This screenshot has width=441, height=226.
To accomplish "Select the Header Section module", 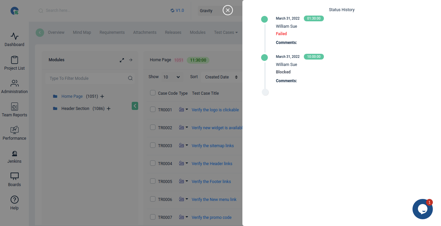I will click(75, 109).
